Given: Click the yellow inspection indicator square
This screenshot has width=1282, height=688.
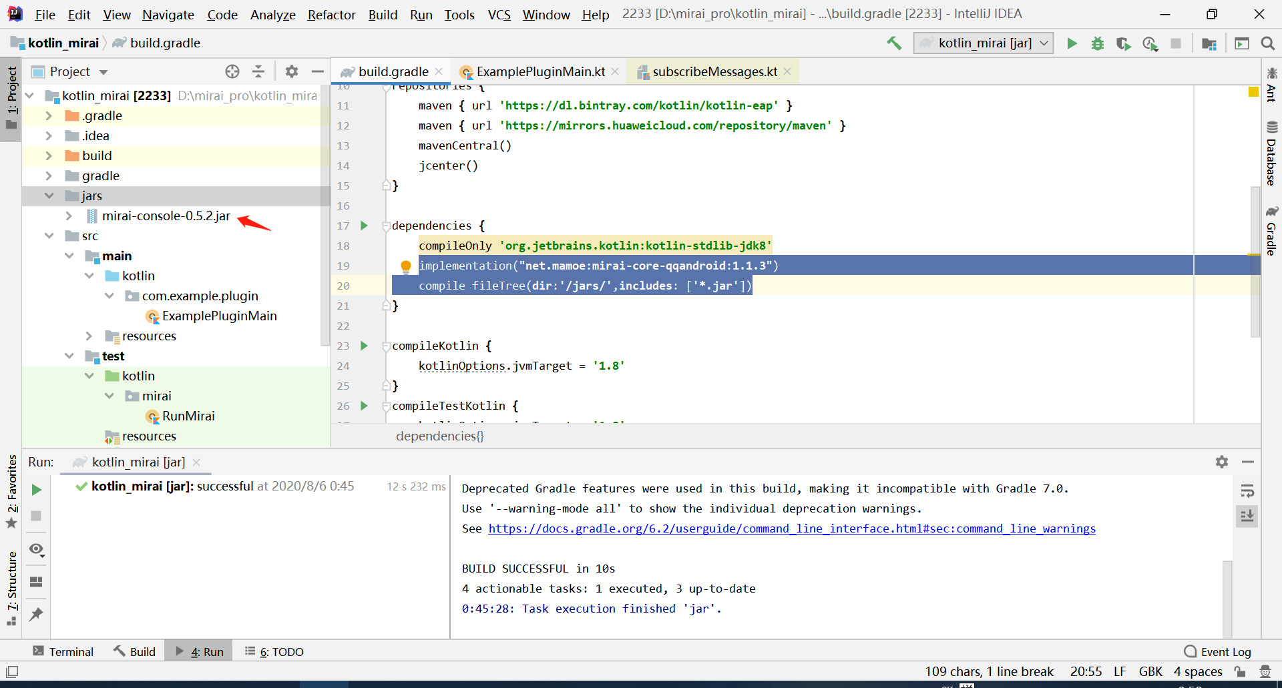Looking at the screenshot, I should [x=1253, y=91].
